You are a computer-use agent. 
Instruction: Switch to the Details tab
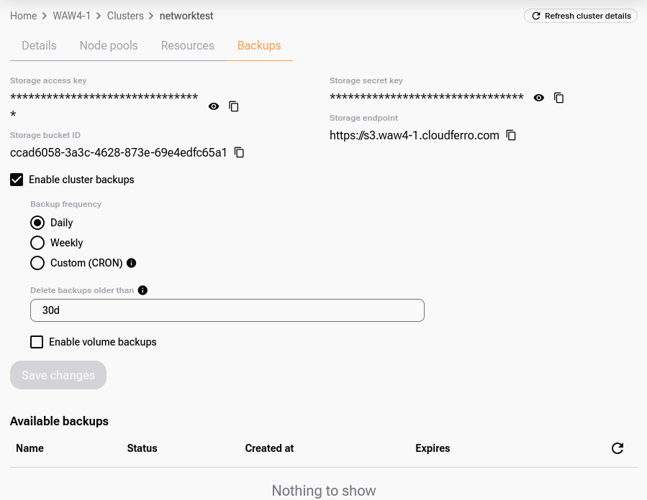39,45
